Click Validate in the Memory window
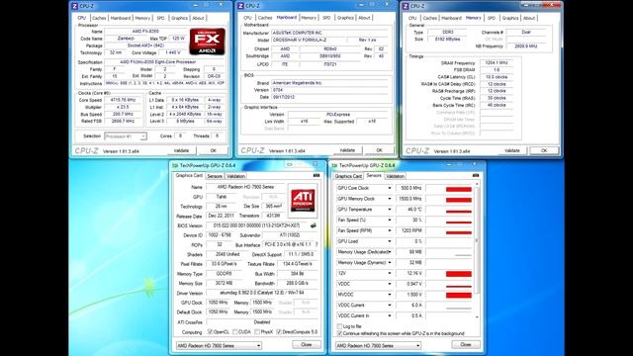 (512, 150)
